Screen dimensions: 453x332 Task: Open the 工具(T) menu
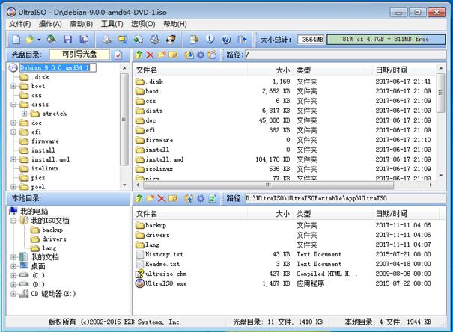(112, 24)
